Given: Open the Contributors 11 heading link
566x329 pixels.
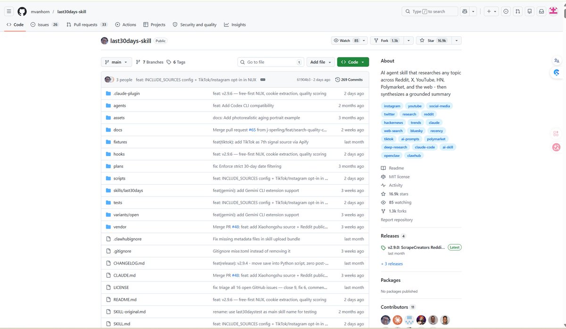Looking at the screenshot, I should coord(398,307).
